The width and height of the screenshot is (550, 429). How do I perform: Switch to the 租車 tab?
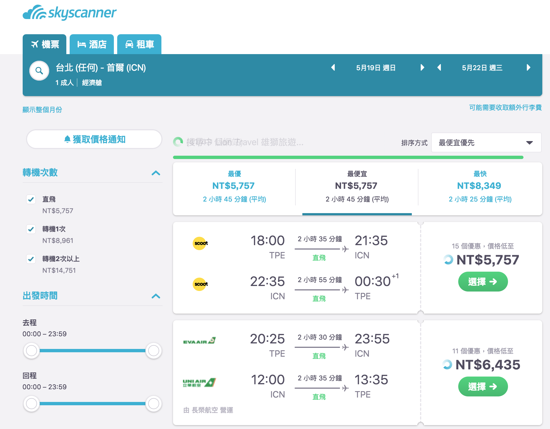139,44
